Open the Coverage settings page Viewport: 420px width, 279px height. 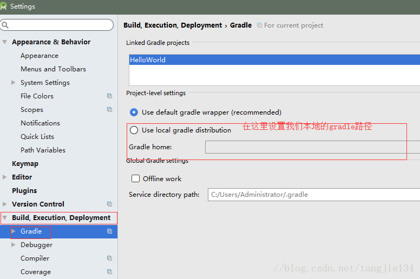[x=36, y=272]
